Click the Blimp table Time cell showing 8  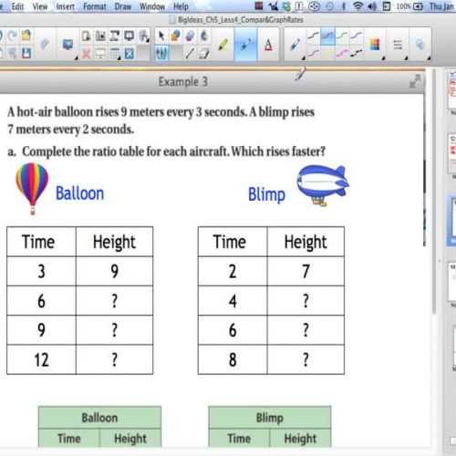click(x=233, y=359)
